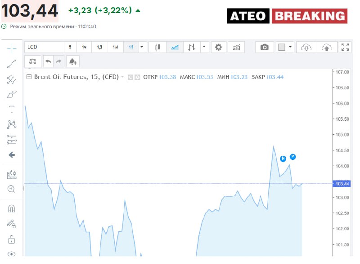Open chart settings via gear icon

[x=218, y=46]
